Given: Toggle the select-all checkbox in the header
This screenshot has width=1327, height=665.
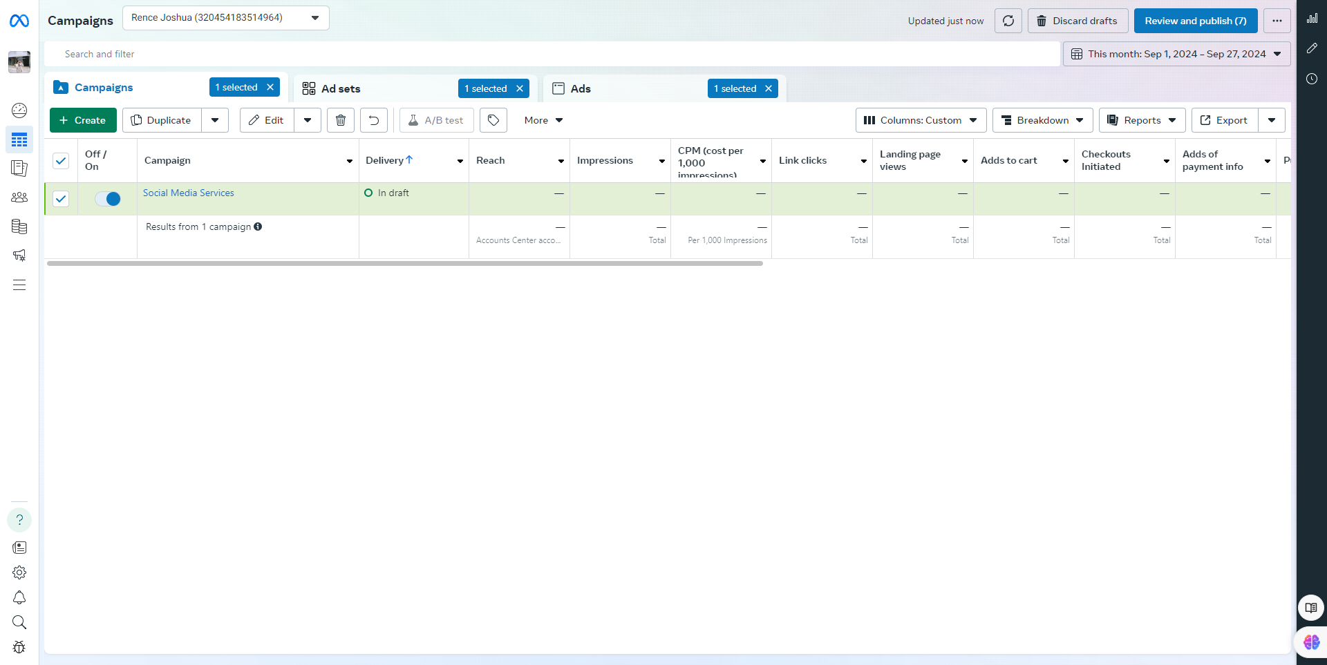Looking at the screenshot, I should 61,161.
